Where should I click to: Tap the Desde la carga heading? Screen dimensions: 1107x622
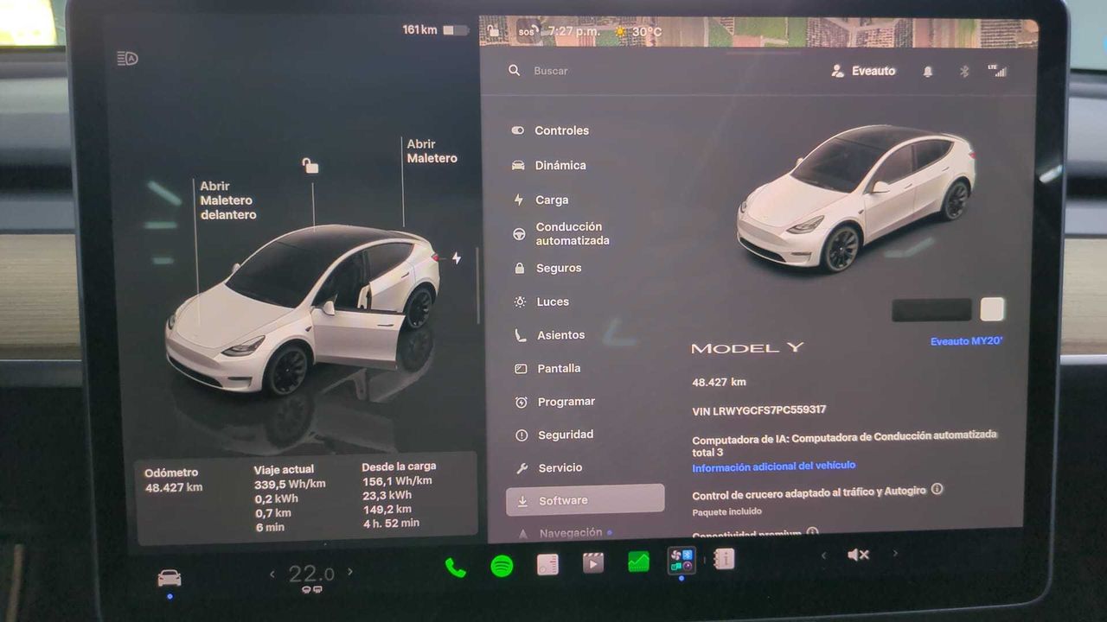pyautogui.click(x=399, y=467)
